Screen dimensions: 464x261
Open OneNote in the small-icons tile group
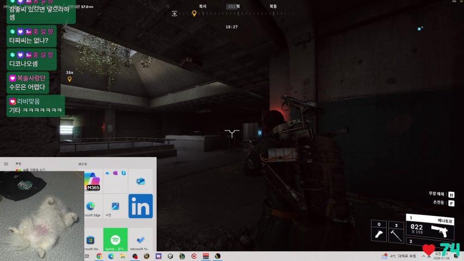point(115,173)
